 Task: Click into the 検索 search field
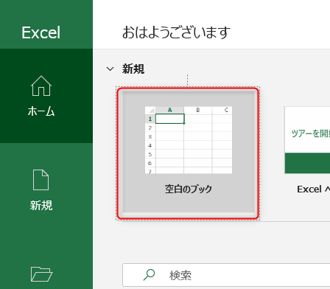tap(226, 275)
